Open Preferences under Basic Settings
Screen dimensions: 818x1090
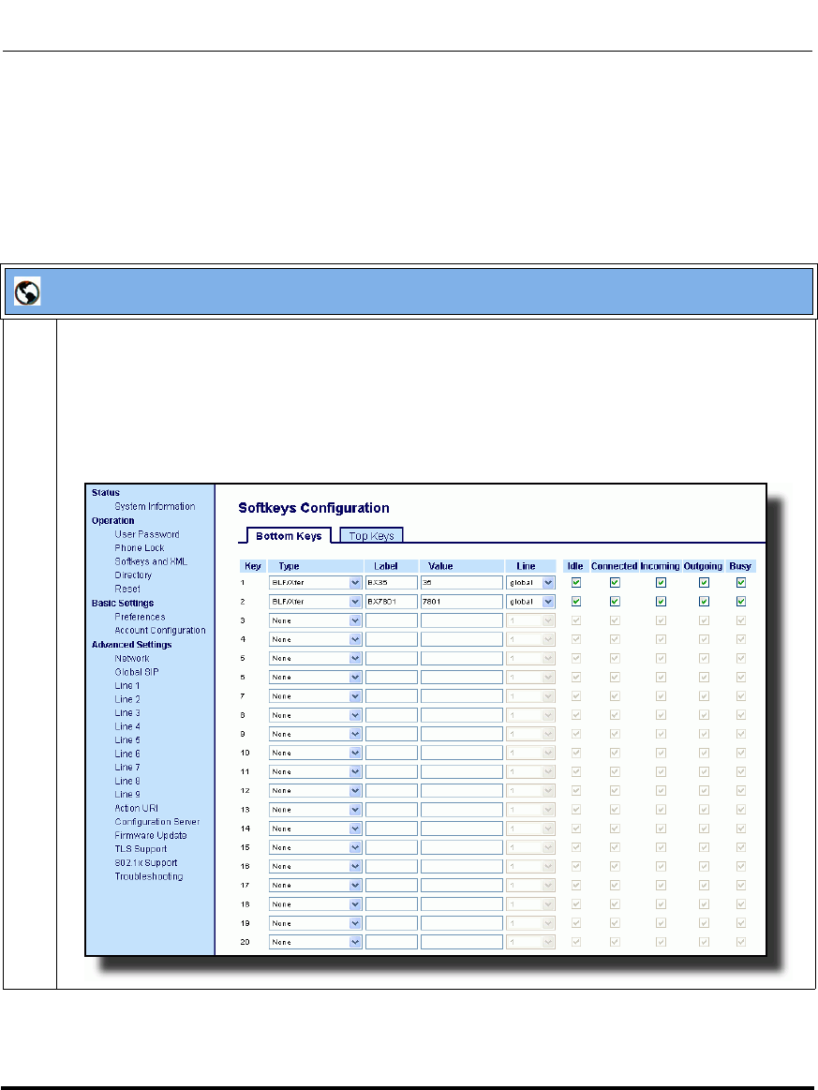pos(140,617)
